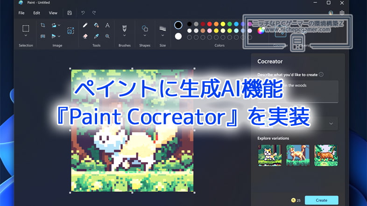Screen dimensions: 367x206
Task: Click the Create button
Action: click(322, 200)
